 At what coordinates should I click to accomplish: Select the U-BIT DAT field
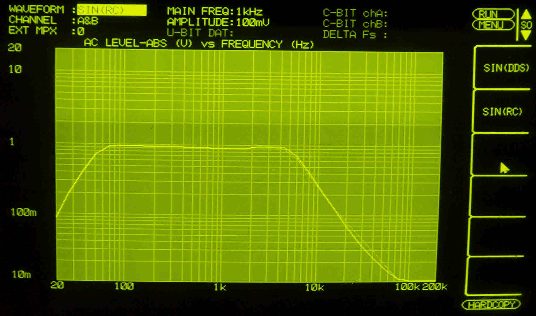[200, 33]
